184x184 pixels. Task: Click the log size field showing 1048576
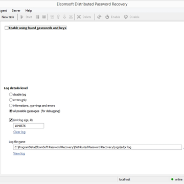point(29,126)
